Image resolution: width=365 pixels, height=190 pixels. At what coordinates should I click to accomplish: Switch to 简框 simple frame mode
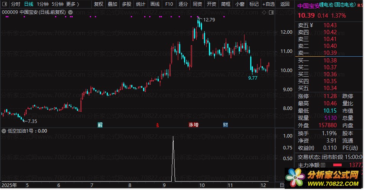pyautogui.click(x=226, y=4)
